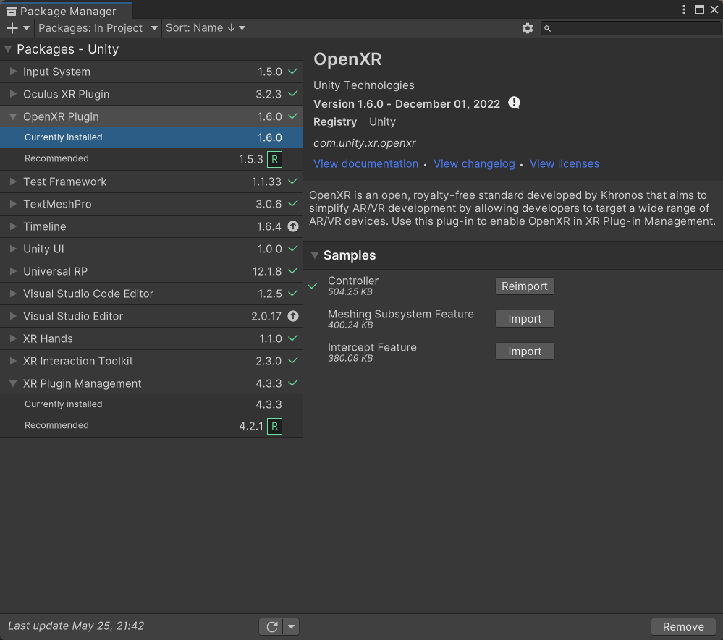Image resolution: width=723 pixels, height=640 pixels.
Task: Import the Meshing Subsystem Feature sample
Action: [x=524, y=318]
